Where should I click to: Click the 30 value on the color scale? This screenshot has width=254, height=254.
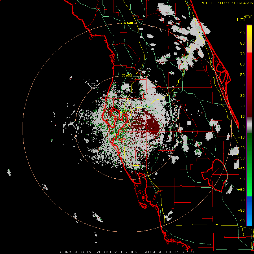(x=242, y=96)
